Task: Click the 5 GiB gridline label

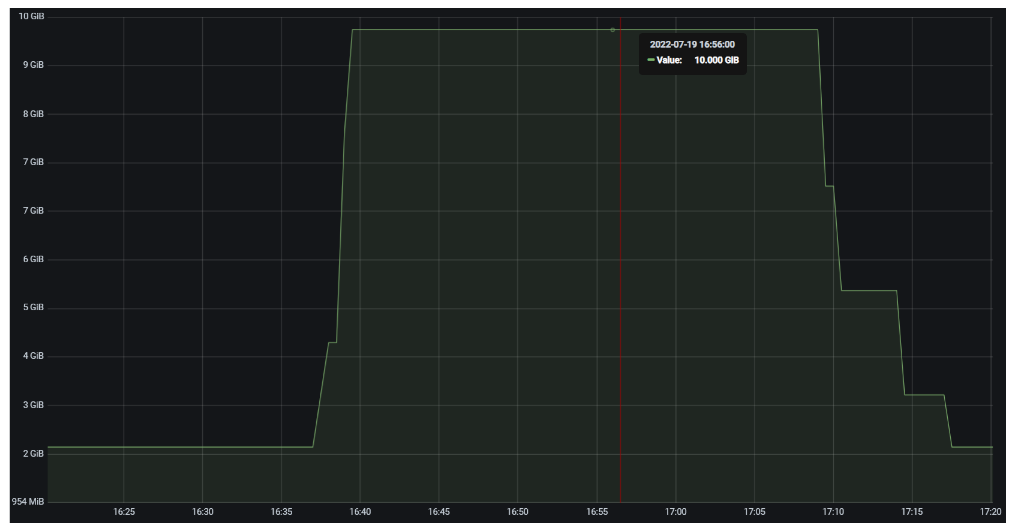Action: coord(34,307)
